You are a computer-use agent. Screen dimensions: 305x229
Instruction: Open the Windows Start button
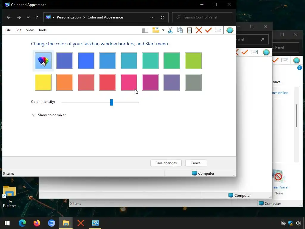(7, 223)
